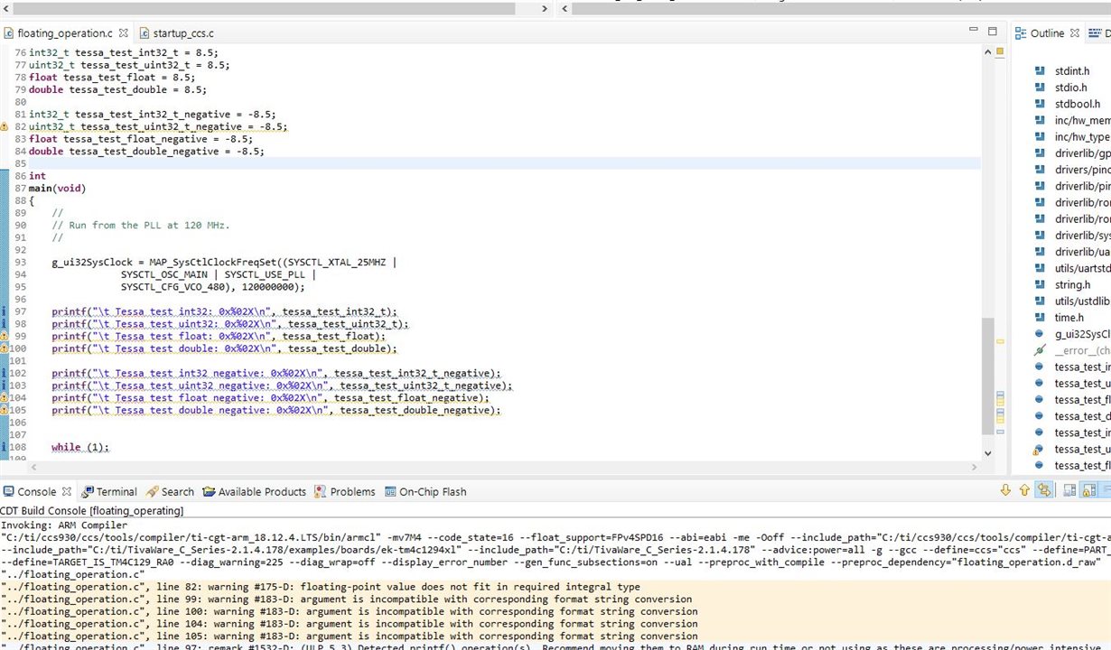Click the stdint.h include icon

1038,71
